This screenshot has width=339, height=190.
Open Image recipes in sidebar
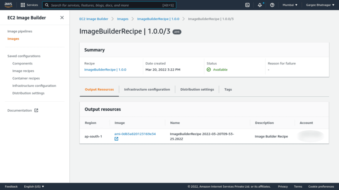click(23, 71)
